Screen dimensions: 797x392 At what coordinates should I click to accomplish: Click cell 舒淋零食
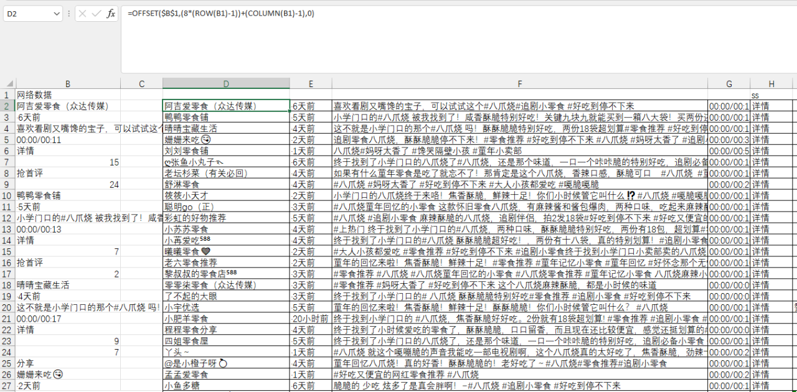click(x=226, y=185)
